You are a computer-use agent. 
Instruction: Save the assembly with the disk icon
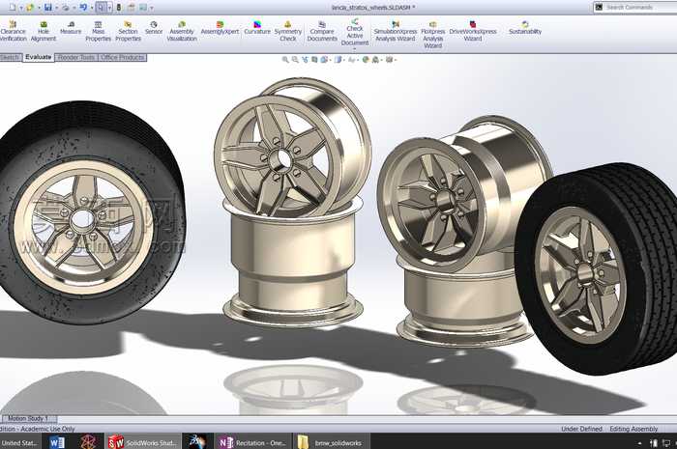point(48,8)
